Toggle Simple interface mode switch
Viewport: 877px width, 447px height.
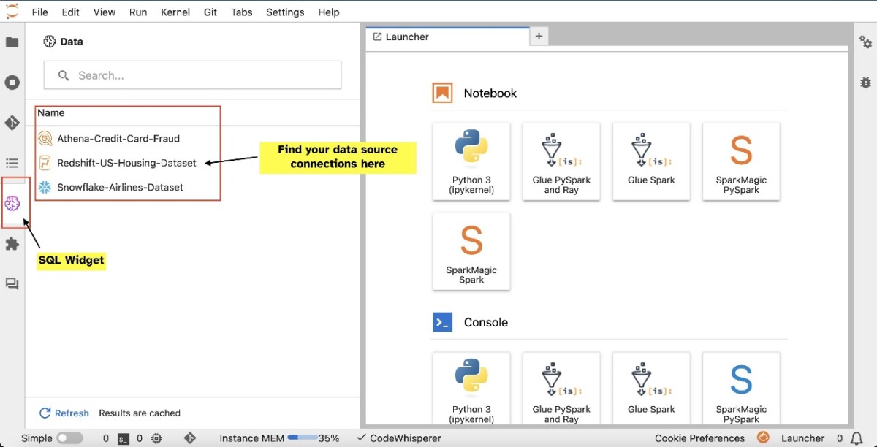click(x=69, y=438)
